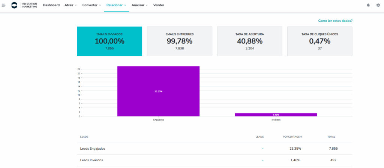Open the hamburger side menu
The width and height of the screenshot is (384, 168).
tap(4, 5)
